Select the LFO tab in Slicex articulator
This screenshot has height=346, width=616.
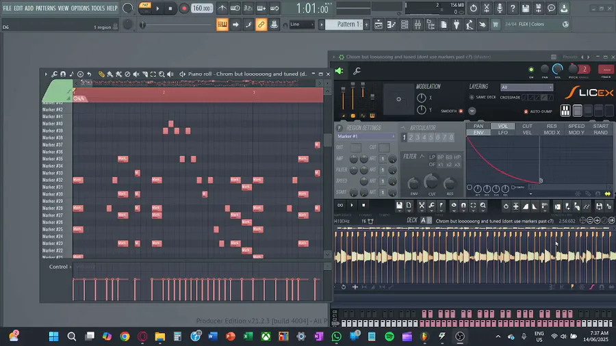point(502,133)
